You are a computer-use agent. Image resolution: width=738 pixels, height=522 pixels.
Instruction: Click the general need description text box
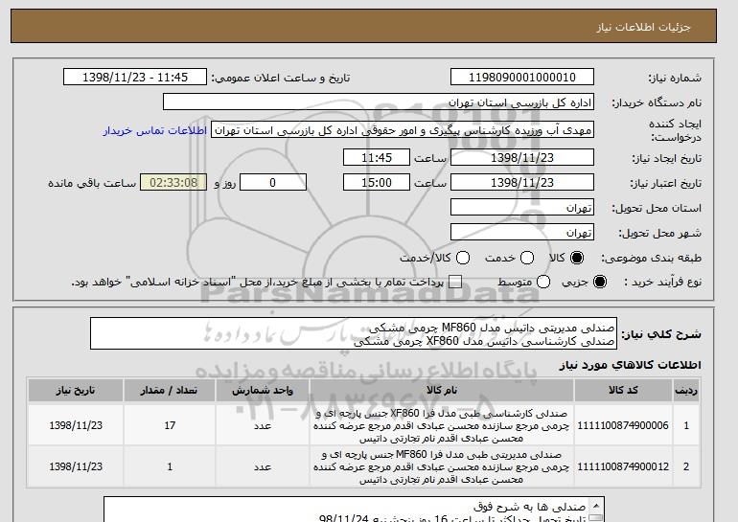[x=354, y=333]
